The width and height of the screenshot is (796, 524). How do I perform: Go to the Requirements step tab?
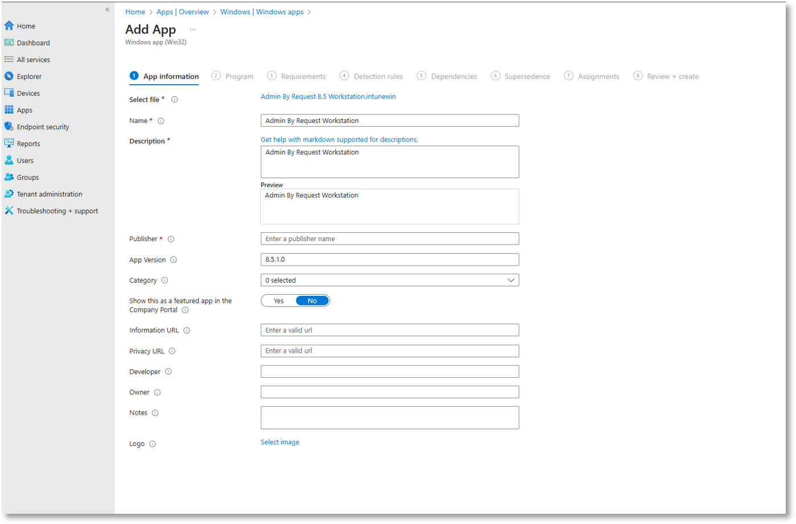click(296, 76)
